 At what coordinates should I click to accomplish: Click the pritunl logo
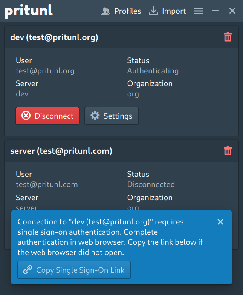29,11
